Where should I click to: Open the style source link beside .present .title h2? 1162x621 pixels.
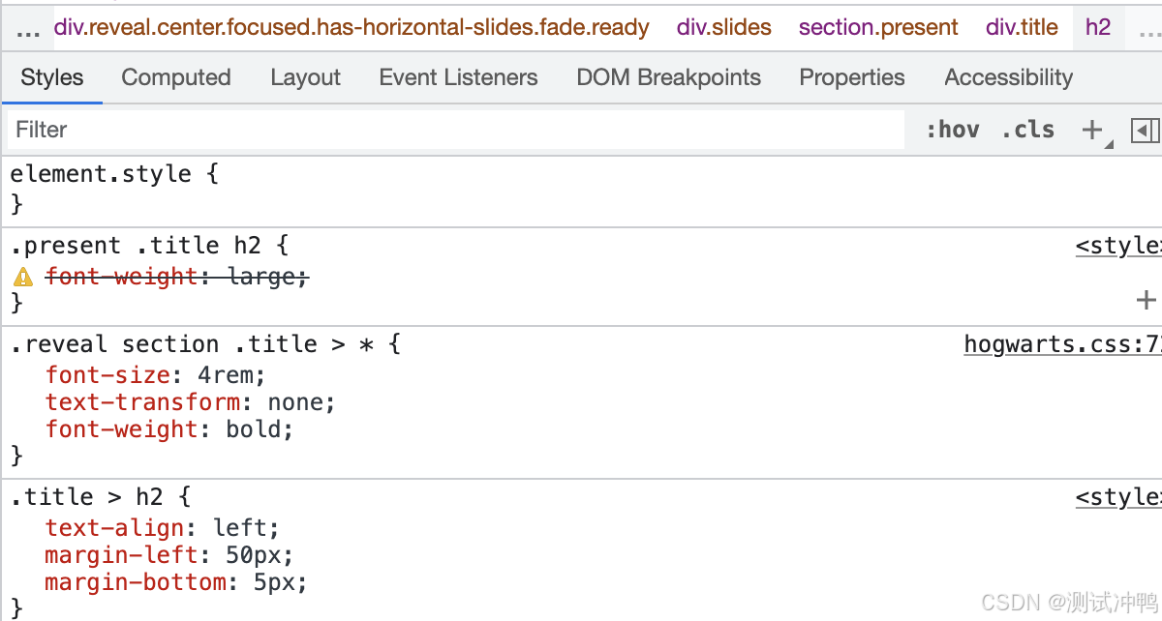point(1117,246)
